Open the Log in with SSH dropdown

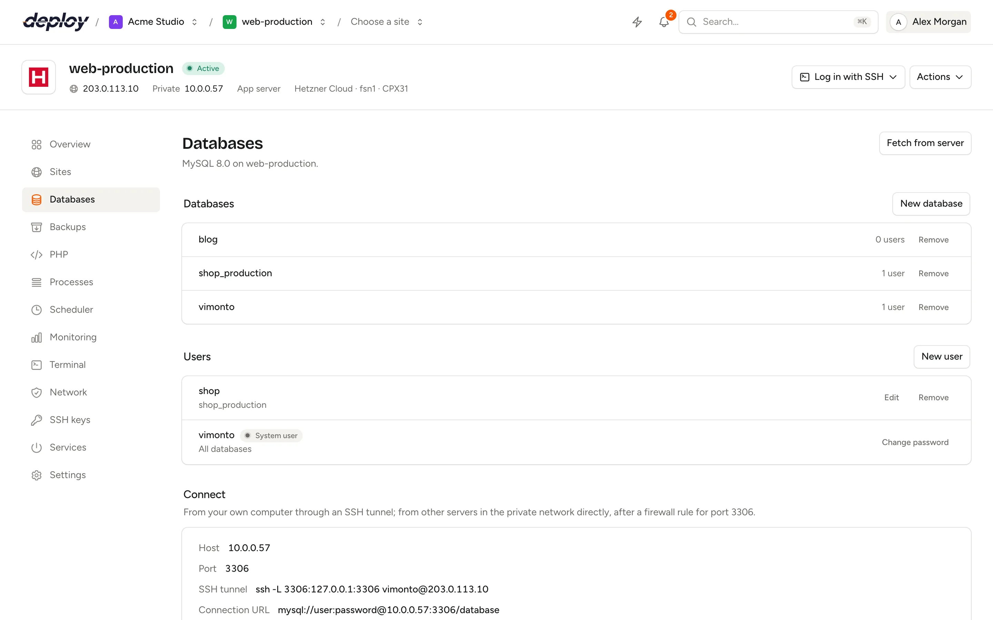tap(848, 77)
